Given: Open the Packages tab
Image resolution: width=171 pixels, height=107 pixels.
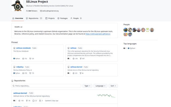Looking at the screenshot, I should (63, 18).
